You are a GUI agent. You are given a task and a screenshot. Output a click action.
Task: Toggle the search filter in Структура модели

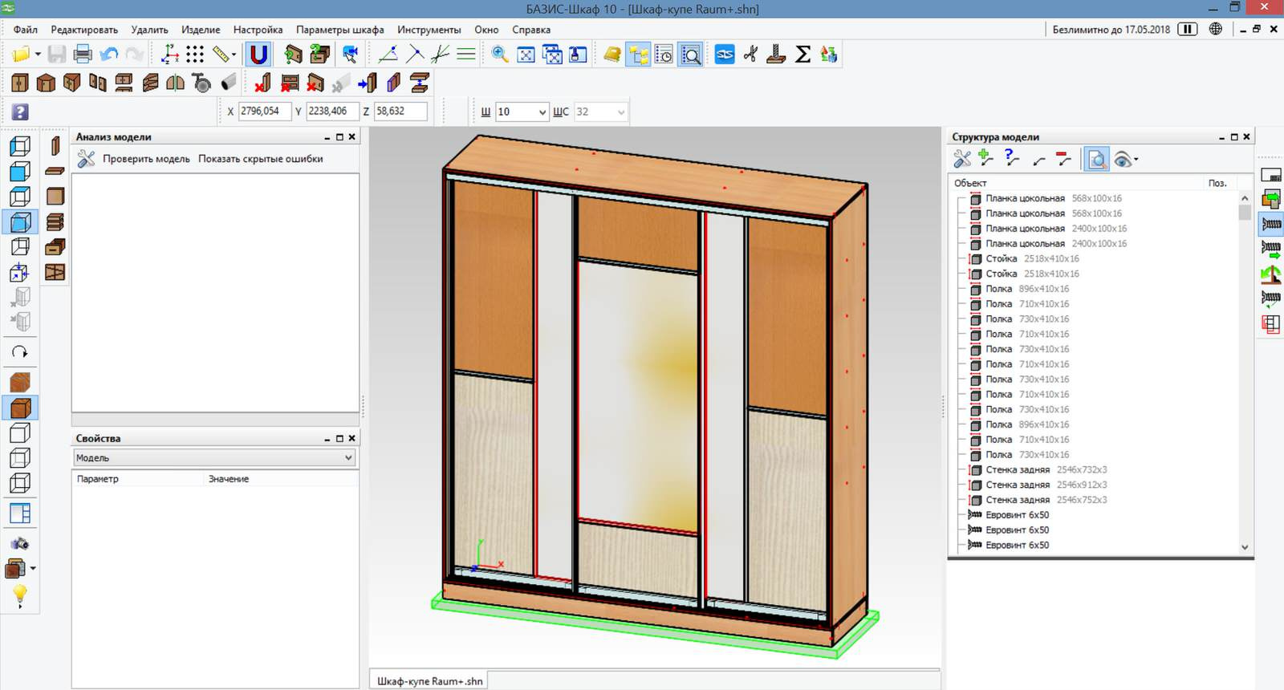click(x=1096, y=160)
